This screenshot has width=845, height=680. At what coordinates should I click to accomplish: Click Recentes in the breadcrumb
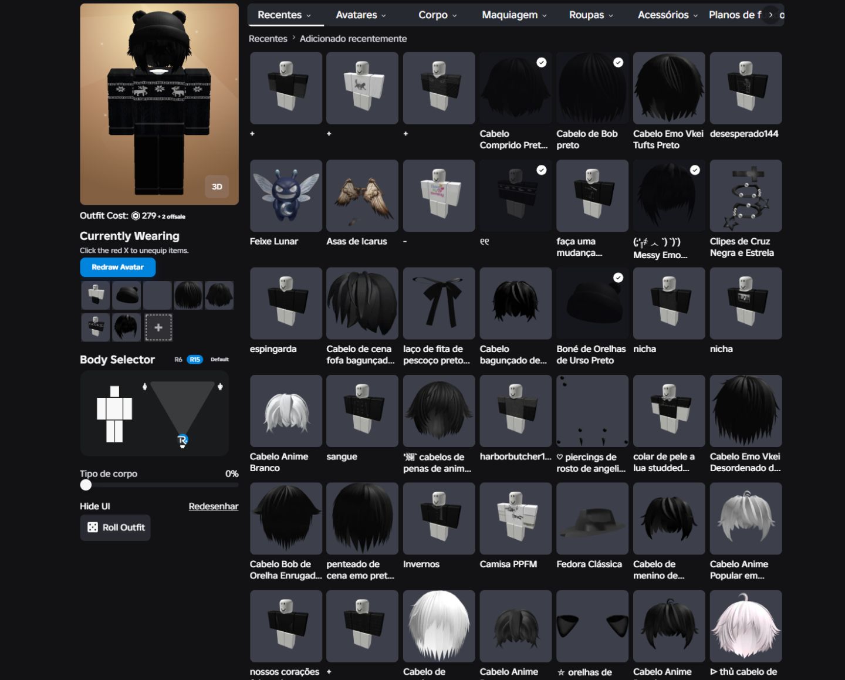click(x=268, y=39)
